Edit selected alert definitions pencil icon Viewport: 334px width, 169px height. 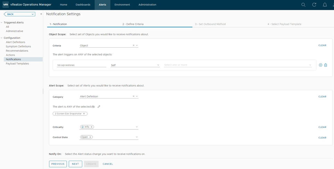tap(99, 107)
